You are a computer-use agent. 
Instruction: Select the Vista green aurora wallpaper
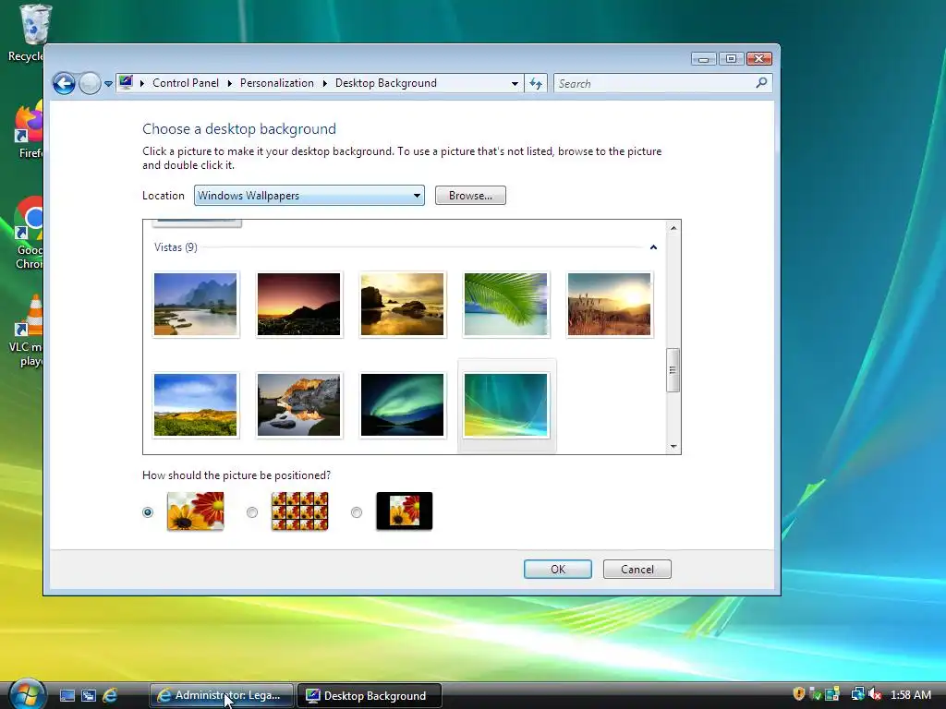505,404
